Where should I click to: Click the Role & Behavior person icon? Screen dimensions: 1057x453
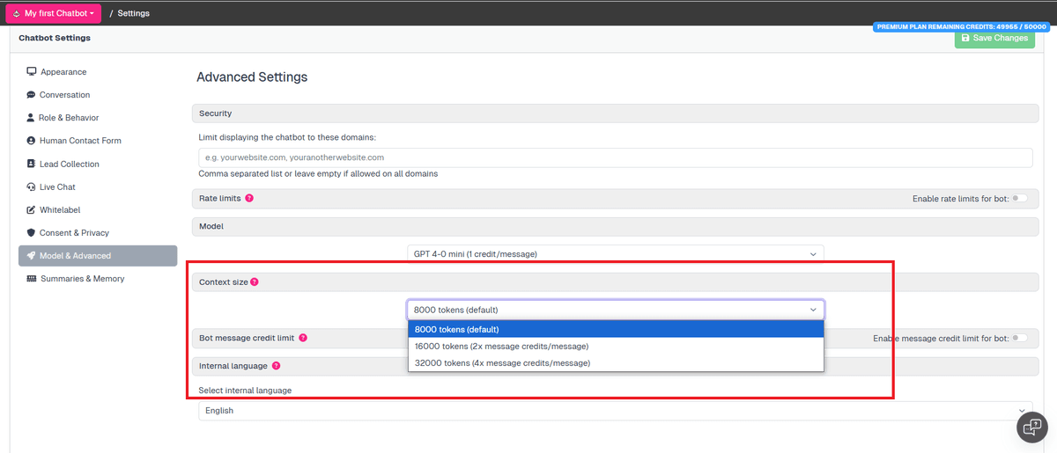coord(31,118)
